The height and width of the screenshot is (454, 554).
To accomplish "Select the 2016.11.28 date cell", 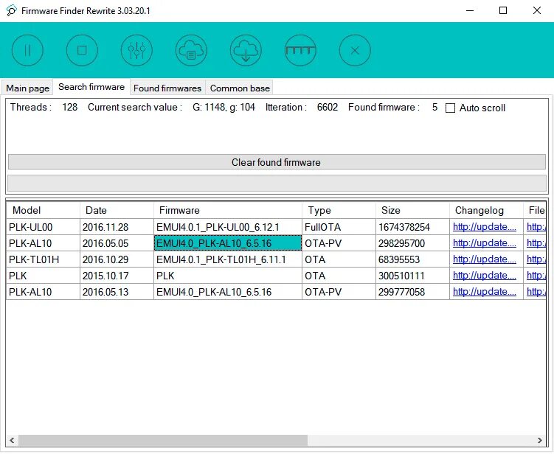I will [117, 227].
